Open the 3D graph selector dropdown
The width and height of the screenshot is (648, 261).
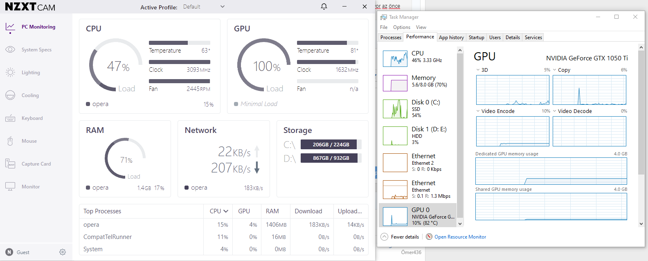pos(478,70)
